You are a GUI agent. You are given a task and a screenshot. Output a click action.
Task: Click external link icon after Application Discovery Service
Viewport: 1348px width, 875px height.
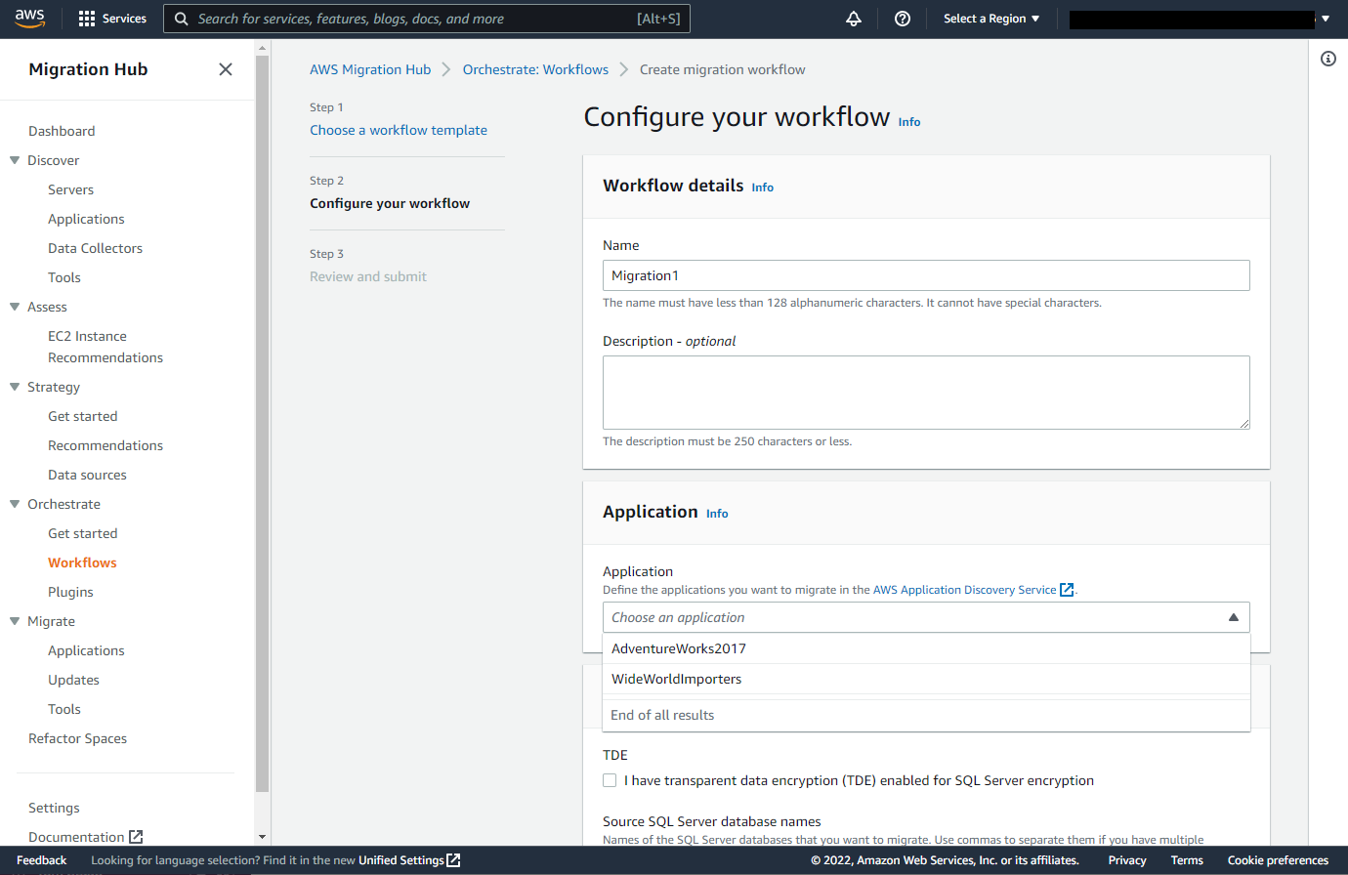pos(1067,590)
